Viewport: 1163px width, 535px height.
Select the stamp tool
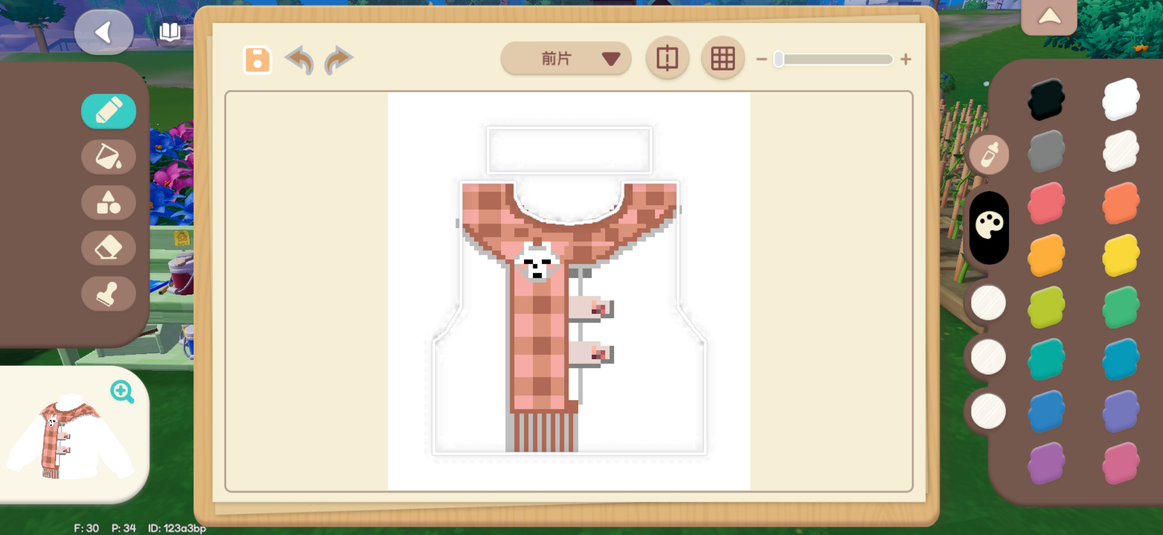pyautogui.click(x=108, y=294)
